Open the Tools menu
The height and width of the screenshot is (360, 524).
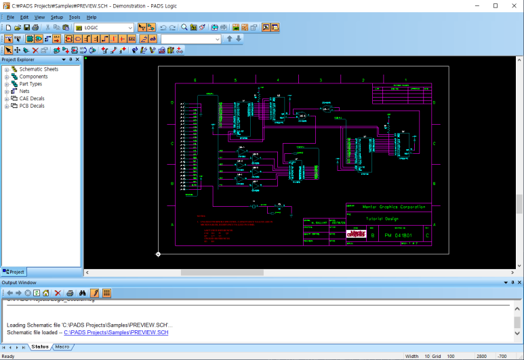click(x=75, y=17)
